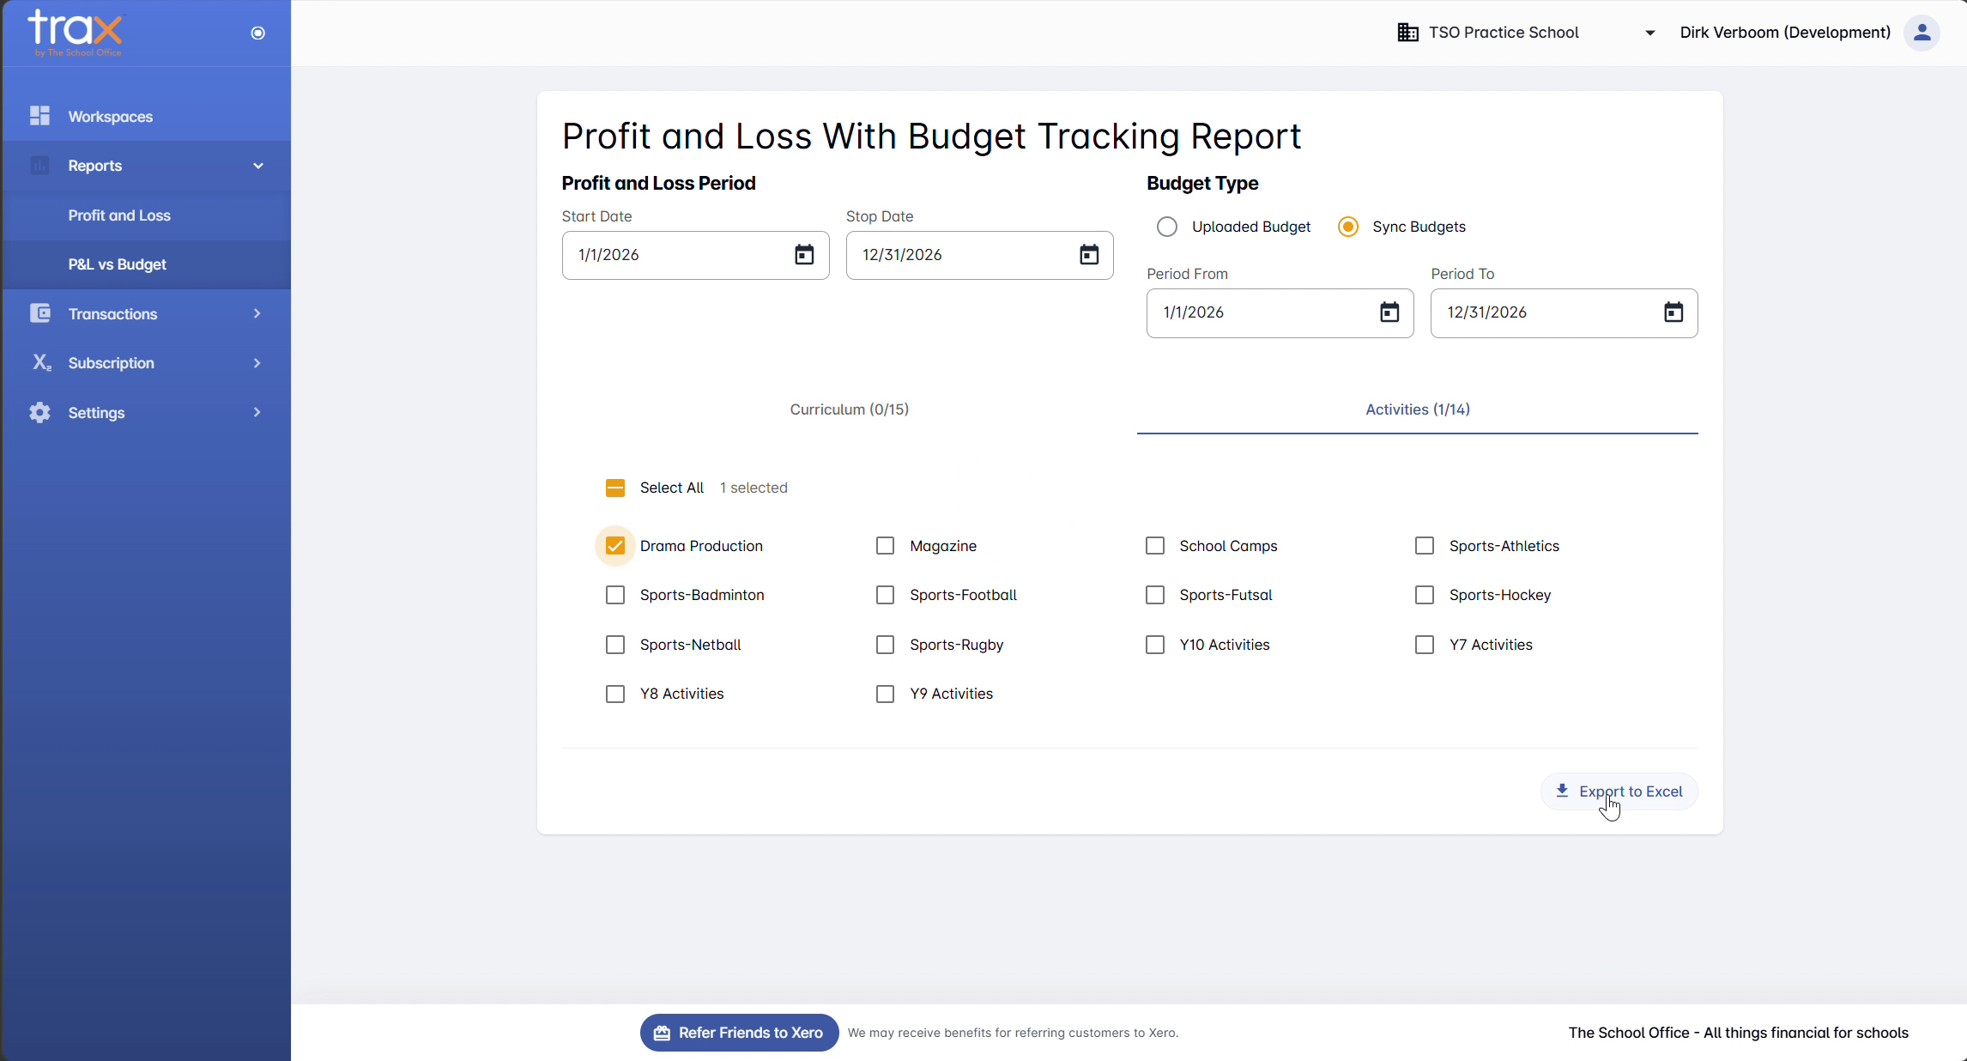Toggle the sidebar pin radio icon
Viewport: 1967px width, 1061px height.
257,33
